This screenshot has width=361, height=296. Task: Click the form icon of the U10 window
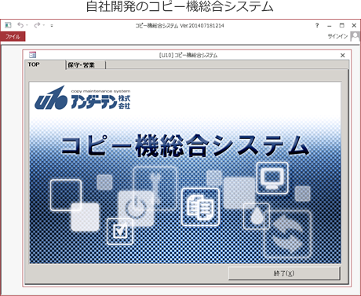tap(33, 55)
